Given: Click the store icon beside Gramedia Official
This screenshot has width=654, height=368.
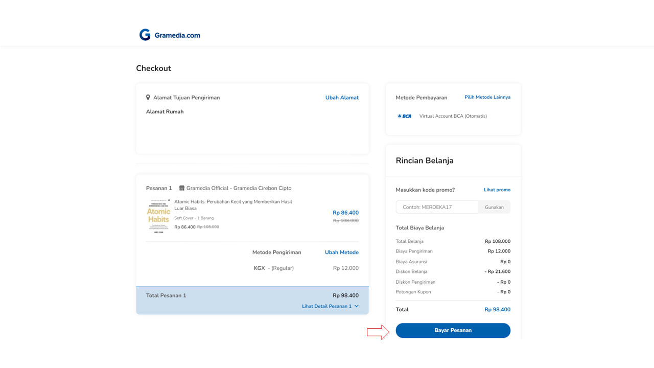Looking at the screenshot, I should (181, 188).
